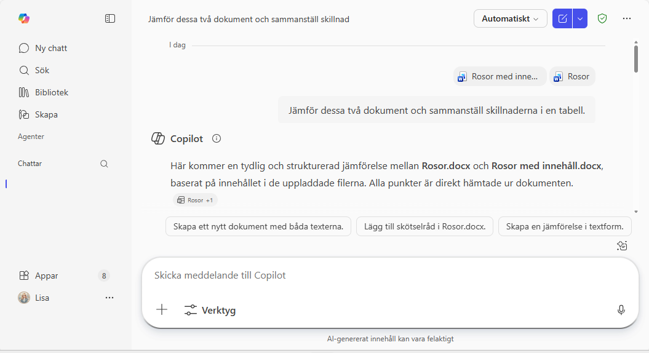Click the blue new chat compose button
Viewport: 649px width, 353px height.
click(x=562, y=18)
